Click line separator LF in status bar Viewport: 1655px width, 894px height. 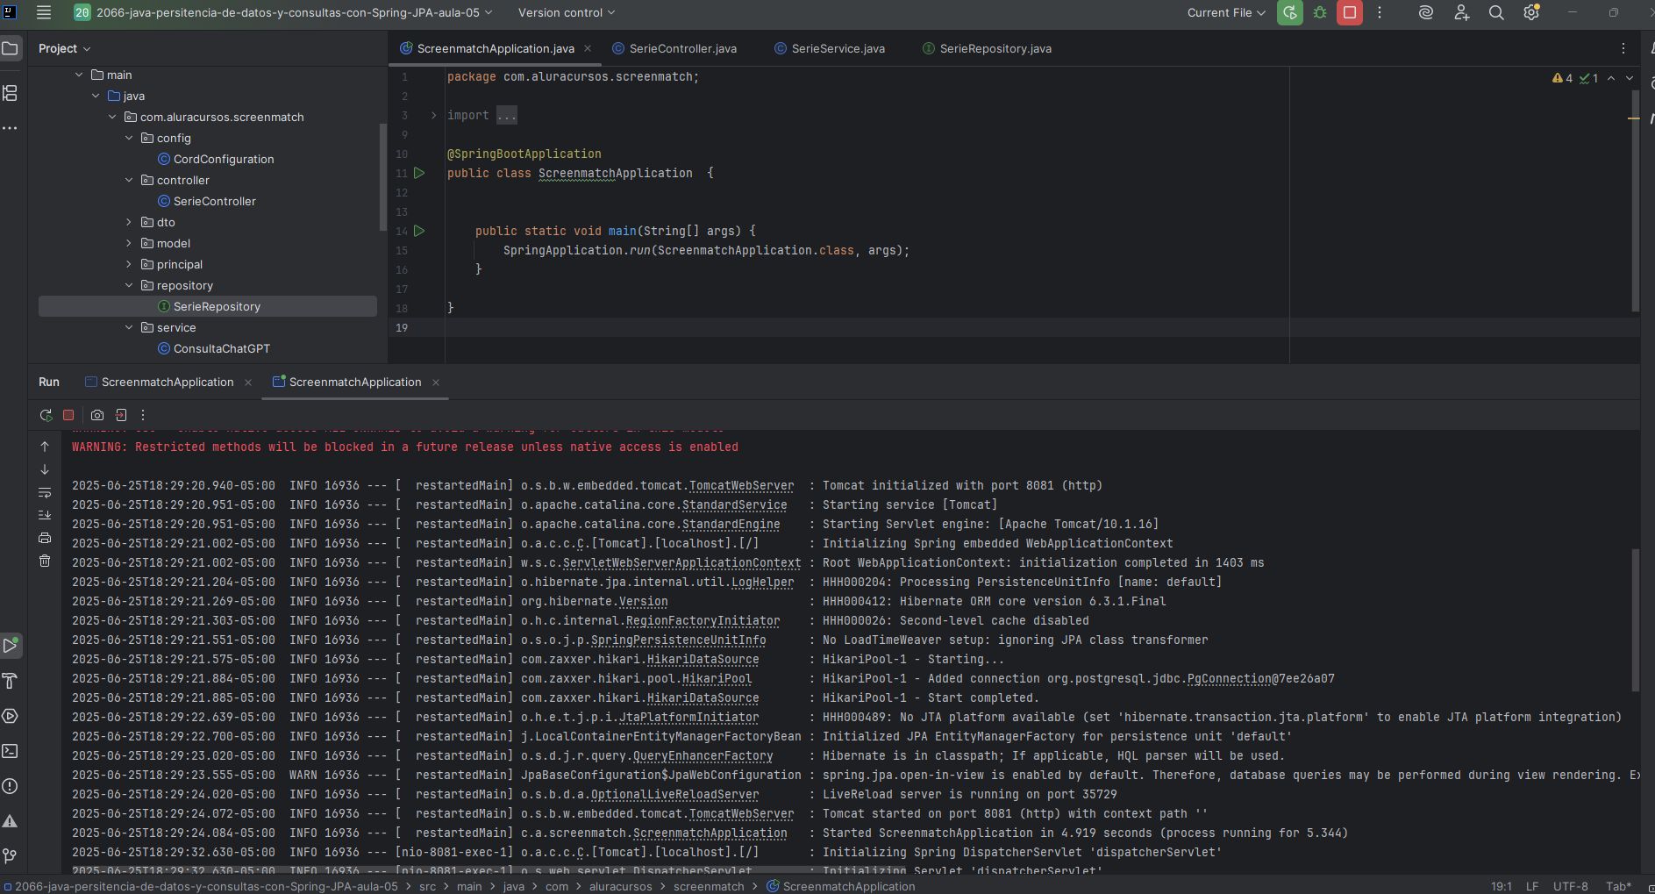1532,886
